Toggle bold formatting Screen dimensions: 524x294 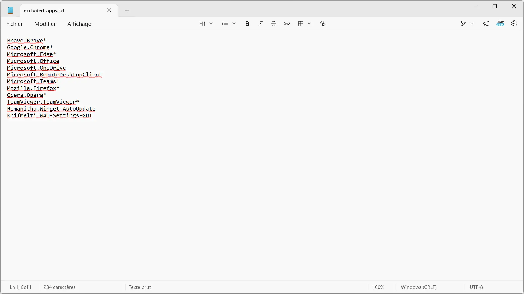click(247, 24)
